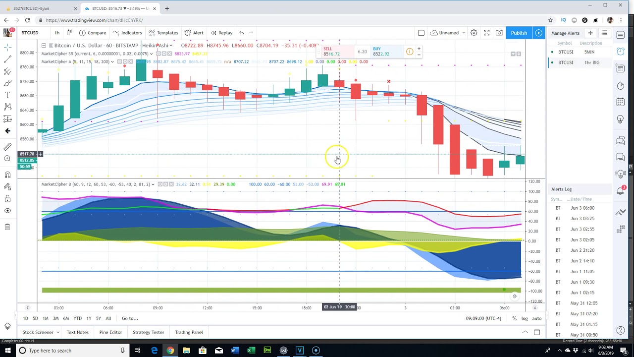The image size is (634, 357).
Task: Click the Alert clock icon in toolbar
Action: 194,33
